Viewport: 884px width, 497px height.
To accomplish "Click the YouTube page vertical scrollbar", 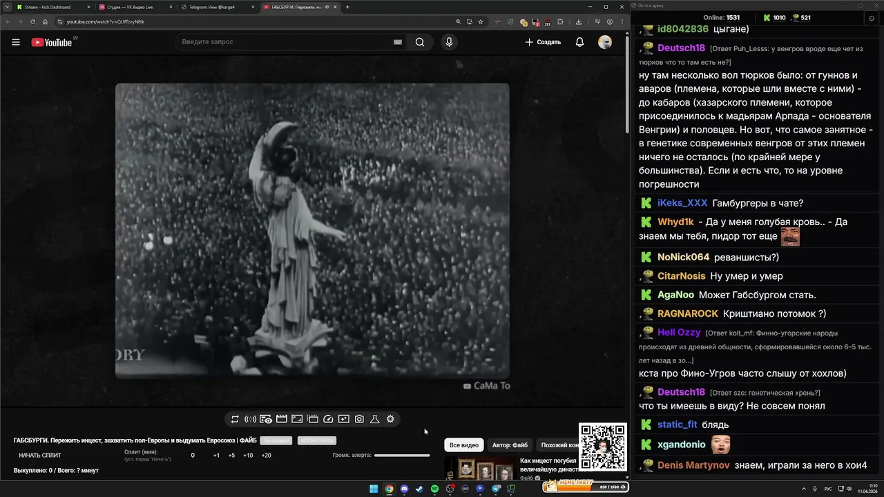I will (x=627, y=83).
